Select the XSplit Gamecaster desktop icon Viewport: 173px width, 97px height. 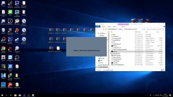(17, 4)
